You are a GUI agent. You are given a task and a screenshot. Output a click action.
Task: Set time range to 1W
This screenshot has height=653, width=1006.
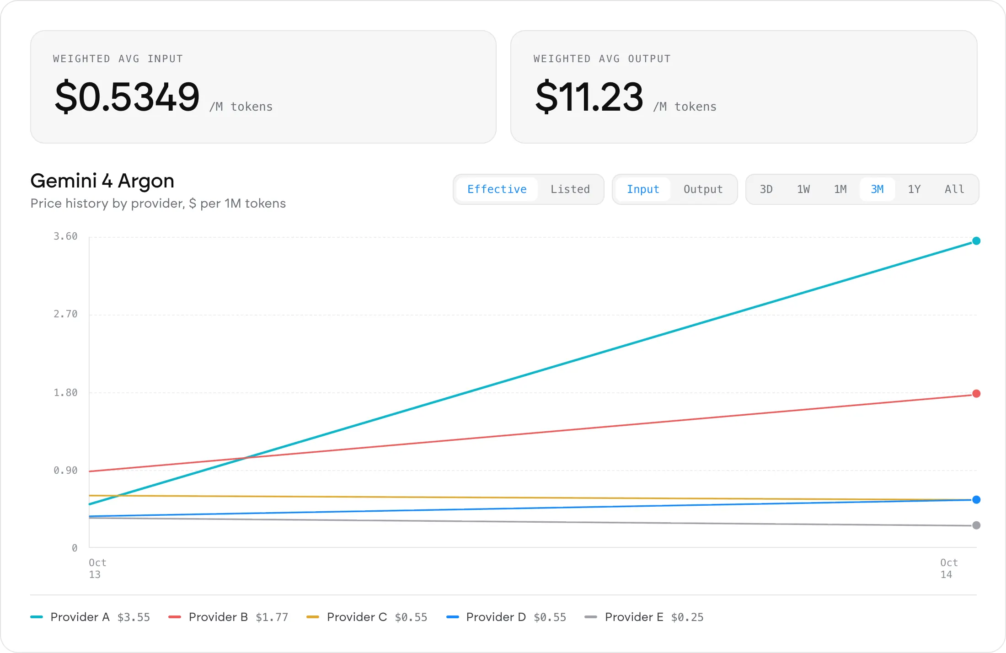(x=803, y=189)
